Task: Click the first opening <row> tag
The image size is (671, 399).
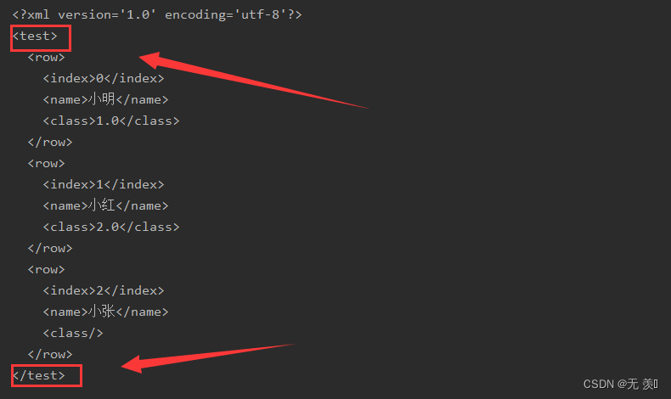Action: pyautogui.click(x=46, y=57)
